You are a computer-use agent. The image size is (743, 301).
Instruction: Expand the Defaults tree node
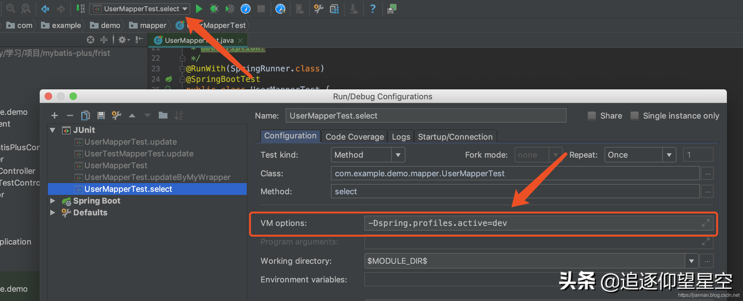click(x=53, y=213)
